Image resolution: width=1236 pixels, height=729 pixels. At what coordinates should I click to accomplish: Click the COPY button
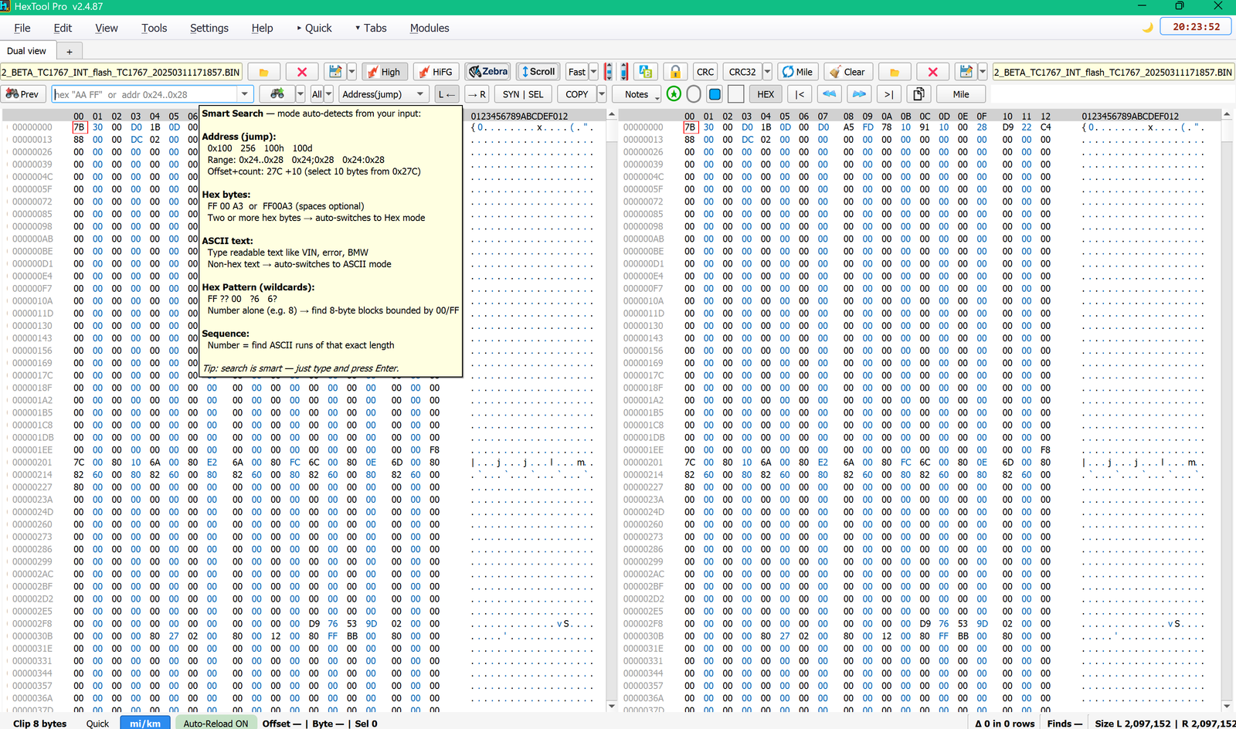pyautogui.click(x=576, y=94)
